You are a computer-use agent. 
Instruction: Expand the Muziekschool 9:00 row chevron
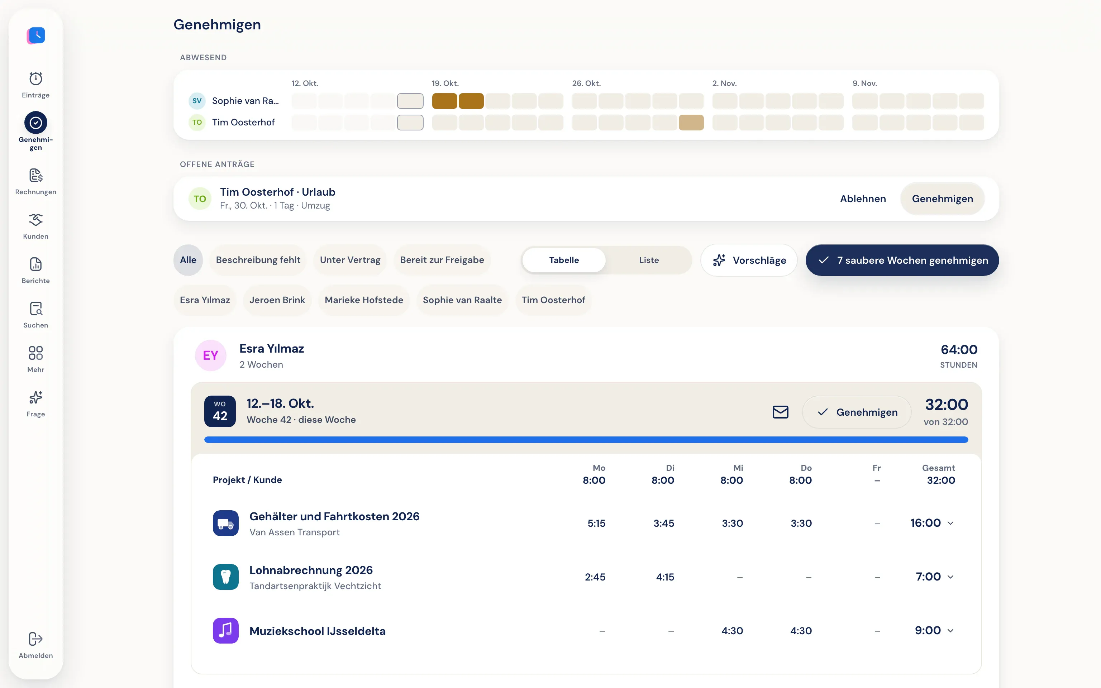[x=950, y=631]
